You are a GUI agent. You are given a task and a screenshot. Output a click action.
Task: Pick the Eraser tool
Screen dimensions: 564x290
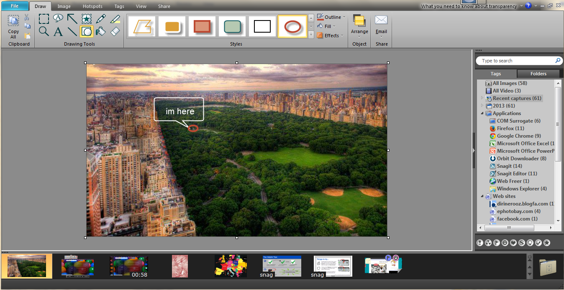click(115, 31)
